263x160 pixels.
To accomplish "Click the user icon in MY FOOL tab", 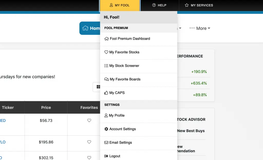I will click(x=111, y=5).
